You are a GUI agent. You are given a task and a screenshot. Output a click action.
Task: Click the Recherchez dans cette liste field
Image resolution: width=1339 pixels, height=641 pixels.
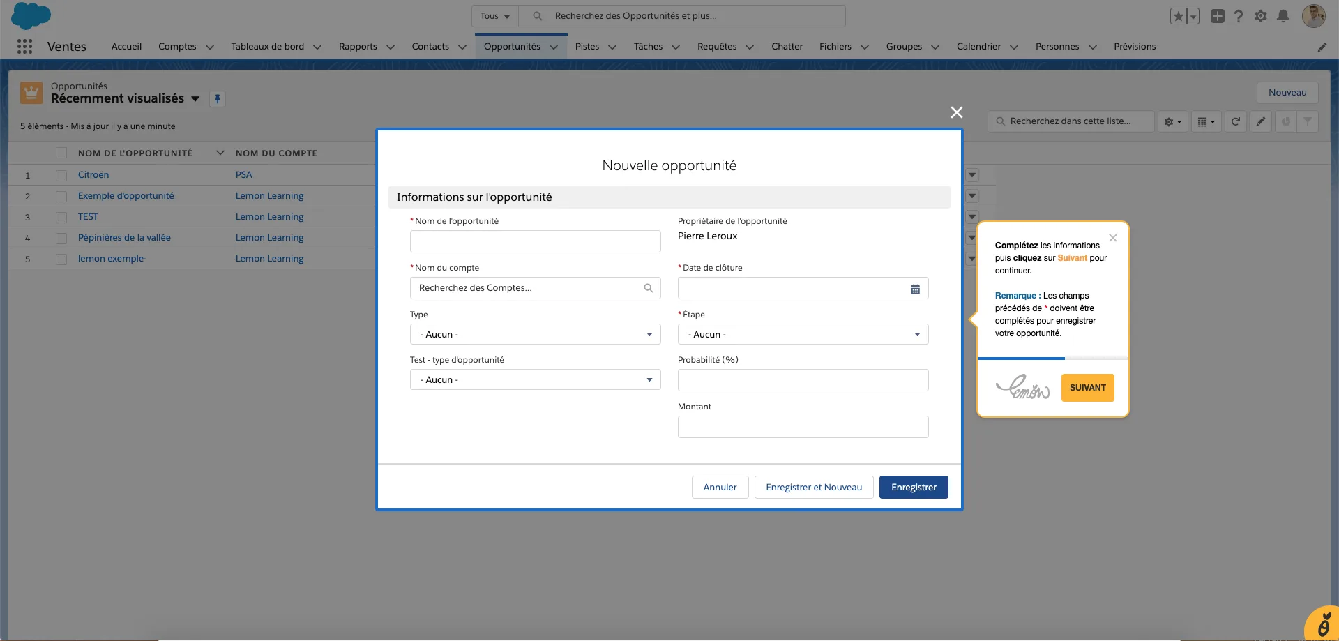pyautogui.click(x=1071, y=121)
